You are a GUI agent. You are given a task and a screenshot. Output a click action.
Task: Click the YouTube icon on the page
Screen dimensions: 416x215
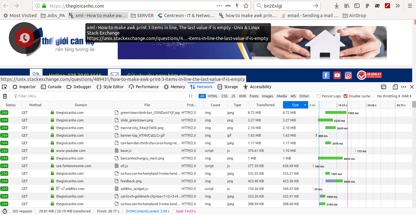(x=337, y=75)
